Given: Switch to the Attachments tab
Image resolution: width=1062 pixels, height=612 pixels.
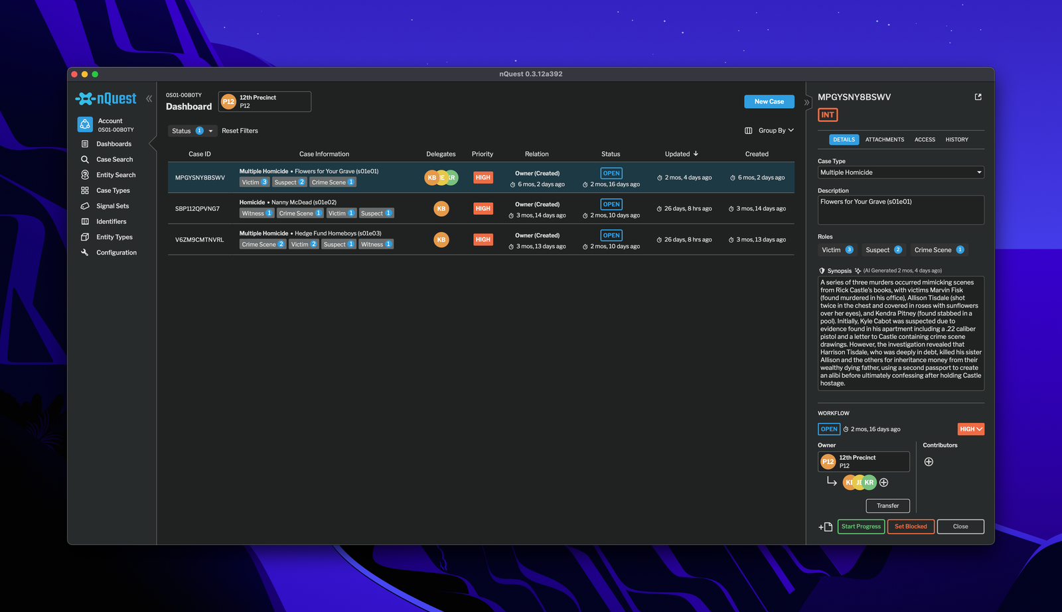Looking at the screenshot, I should [884, 140].
